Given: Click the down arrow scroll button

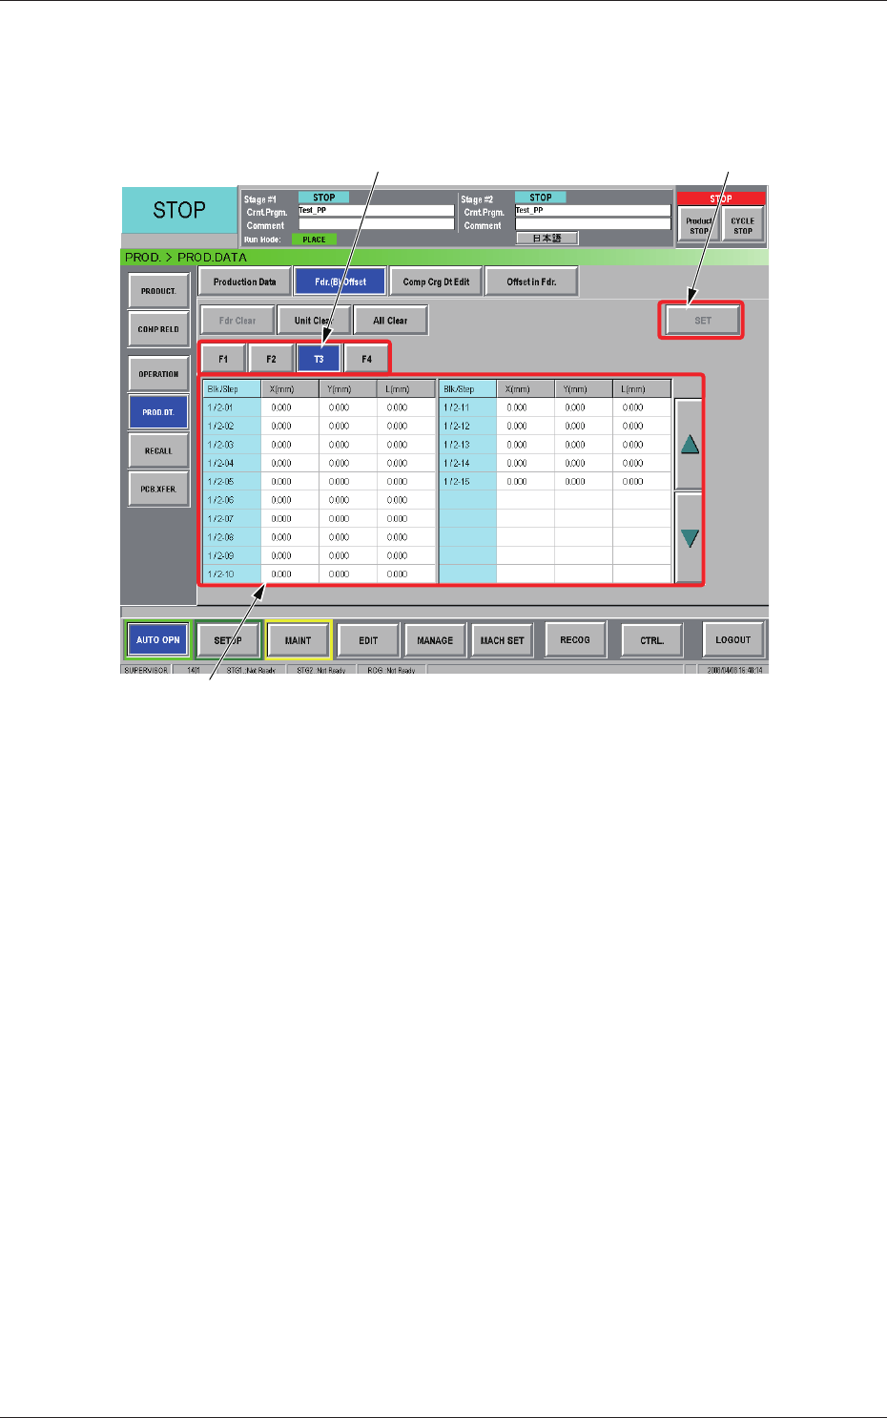Looking at the screenshot, I should pos(689,537).
